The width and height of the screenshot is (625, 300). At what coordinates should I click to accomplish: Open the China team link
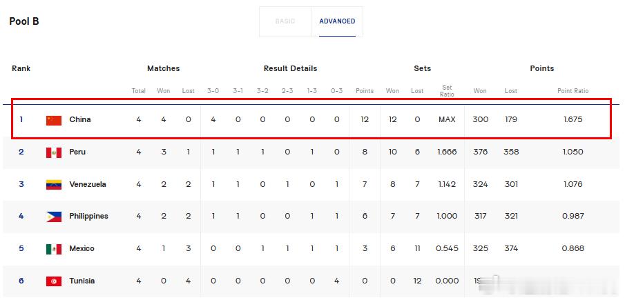pyautogui.click(x=80, y=119)
